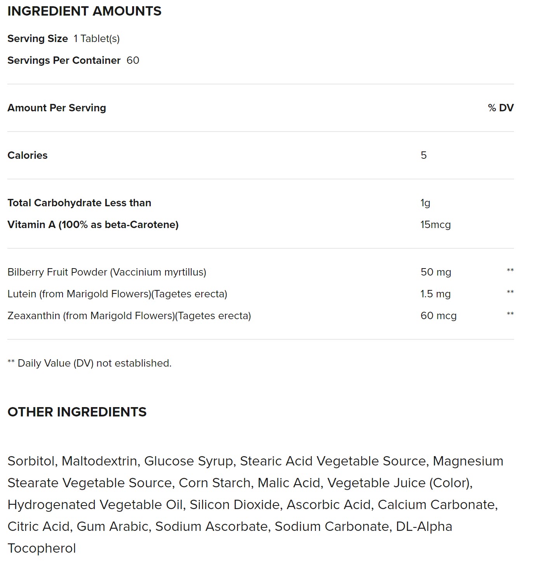The height and width of the screenshot is (562, 535).
Task: Click Bilberry Fruit Powder ingredient text
Action: pos(107,272)
